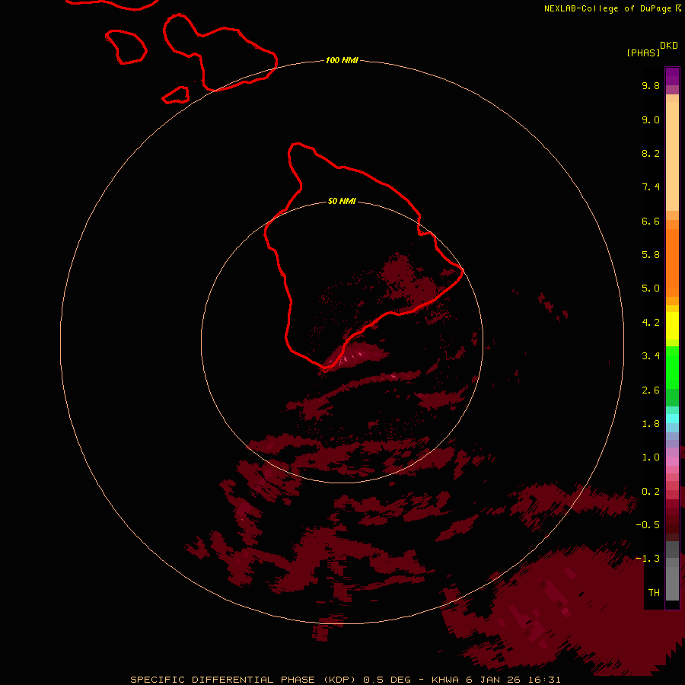
Task: Click the 9.8 value on the scale
Action: coord(651,85)
